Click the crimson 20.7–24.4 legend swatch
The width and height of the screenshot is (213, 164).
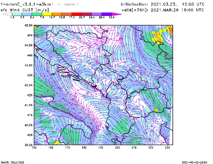point(87,14)
